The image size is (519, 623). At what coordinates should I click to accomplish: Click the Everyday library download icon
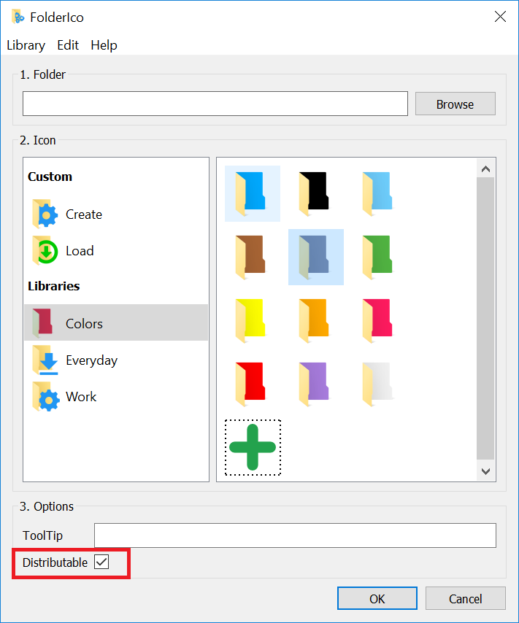45,360
